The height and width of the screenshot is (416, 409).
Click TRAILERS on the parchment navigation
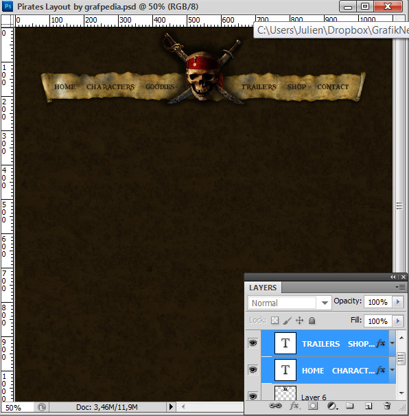tap(259, 86)
